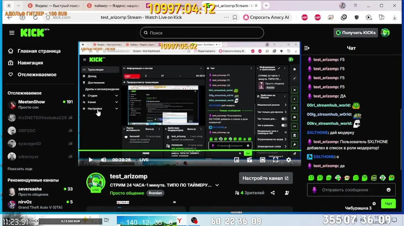
Task: Open browser downloads arrow icon
Action: 395,18
